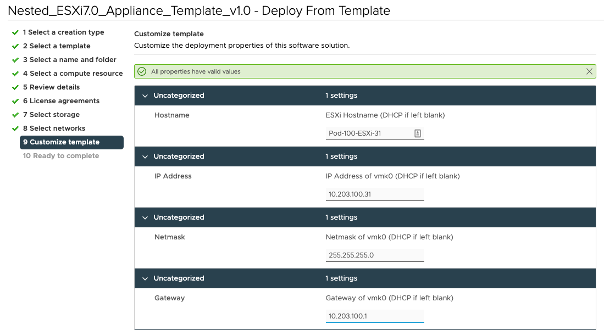
Task: Open step 5 Review details
Action: 51,87
